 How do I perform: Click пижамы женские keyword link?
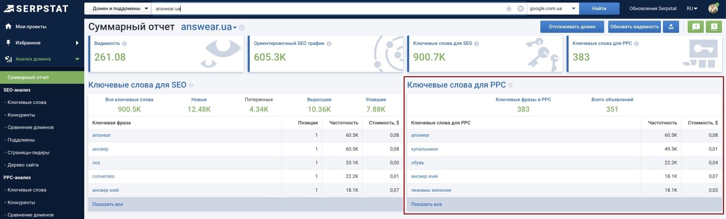(431, 190)
